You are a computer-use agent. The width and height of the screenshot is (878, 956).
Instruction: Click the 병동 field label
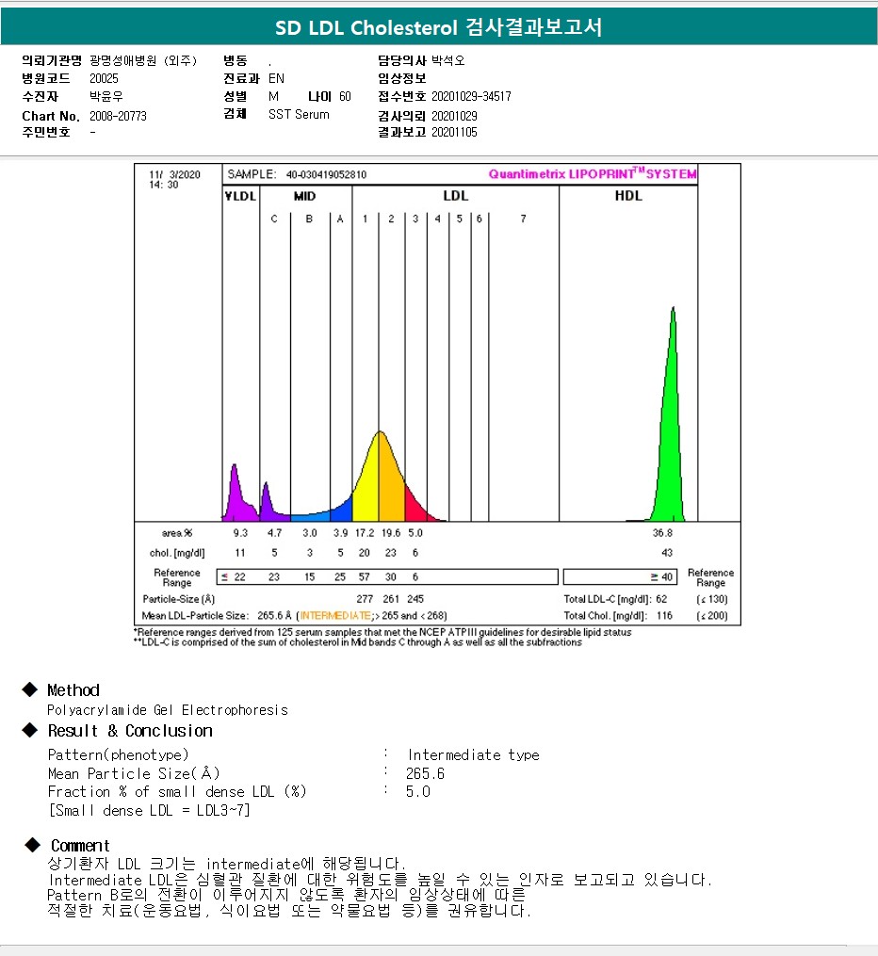coord(236,60)
